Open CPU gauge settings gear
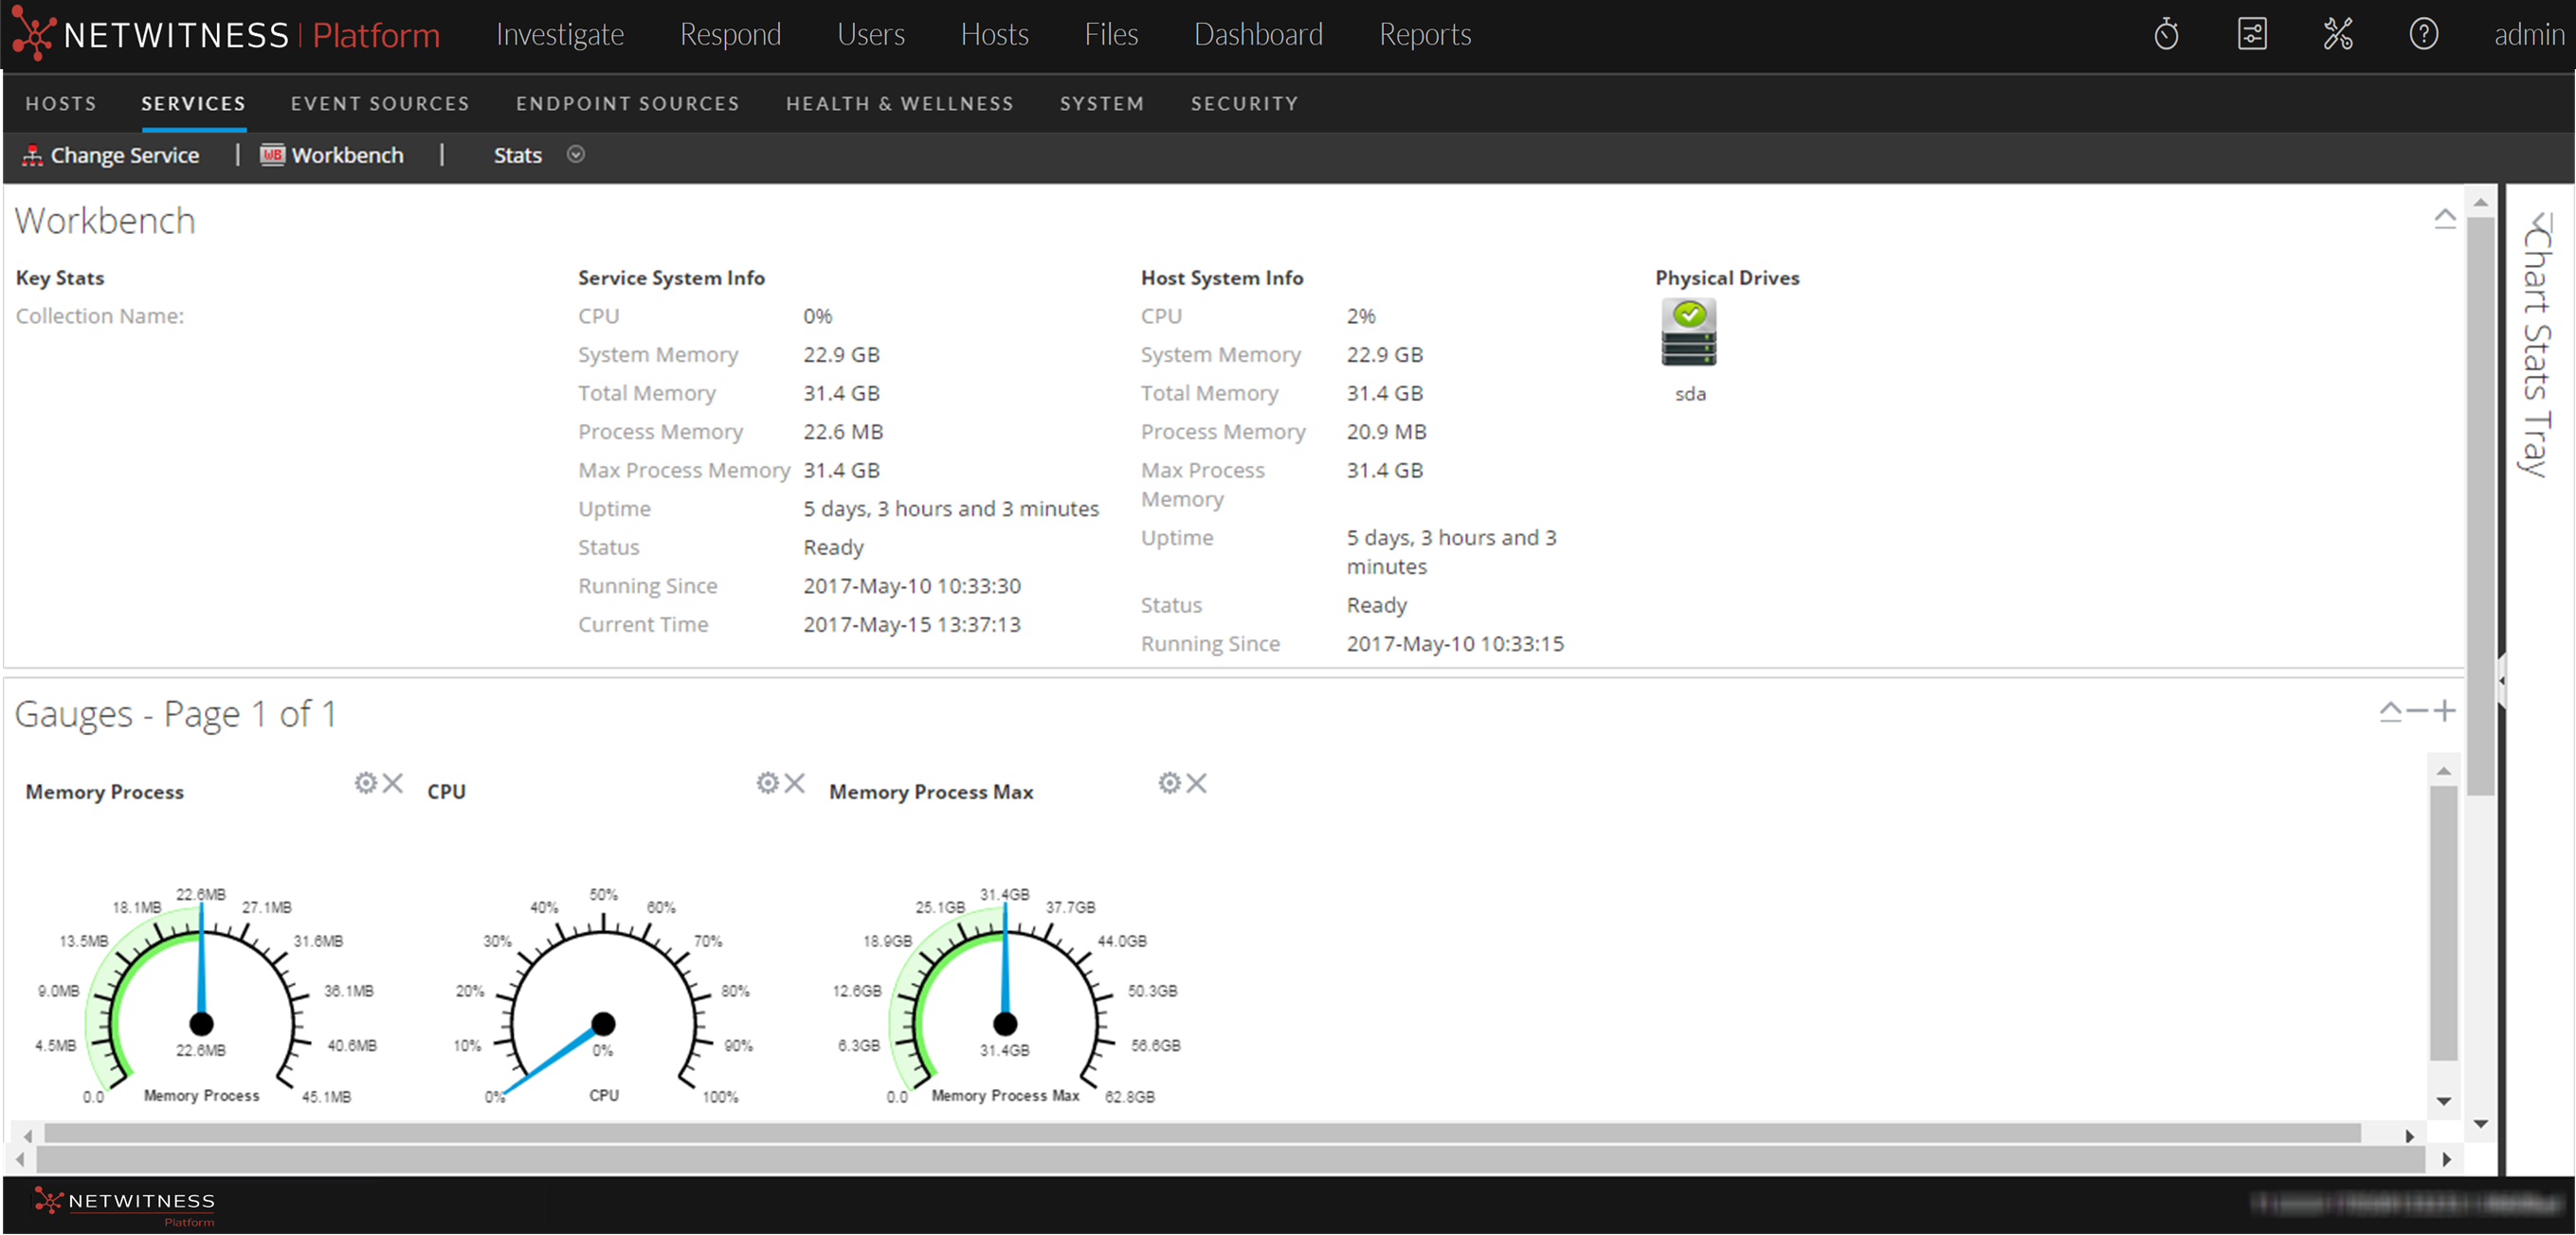The width and height of the screenshot is (2576, 1235). click(767, 782)
